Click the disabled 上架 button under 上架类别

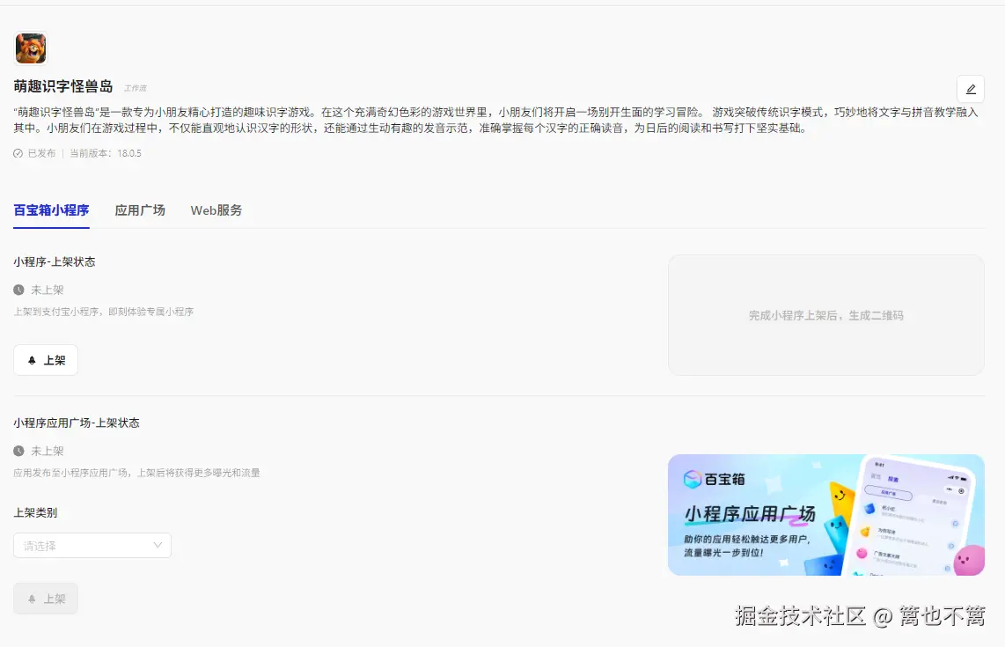pos(45,598)
